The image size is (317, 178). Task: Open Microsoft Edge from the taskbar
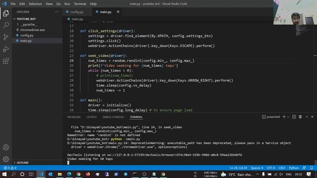pos(69,174)
